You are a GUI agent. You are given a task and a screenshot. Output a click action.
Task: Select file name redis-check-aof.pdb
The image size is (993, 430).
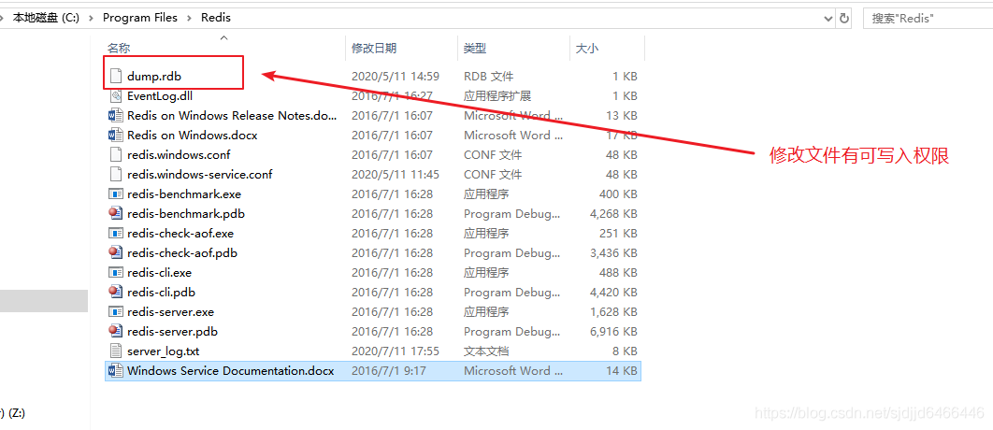coord(182,253)
